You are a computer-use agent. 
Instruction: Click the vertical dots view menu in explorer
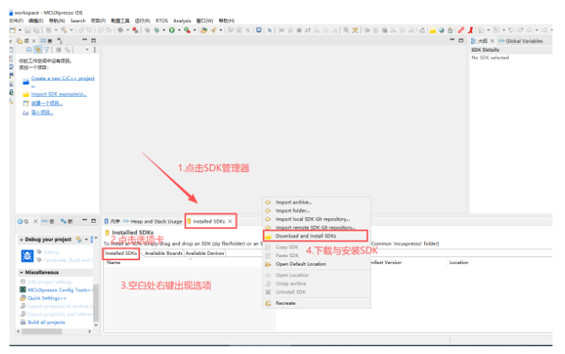click(x=95, y=50)
